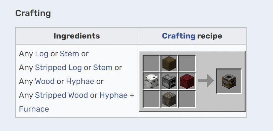Select the crimson stem block in right slot

tap(187, 81)
